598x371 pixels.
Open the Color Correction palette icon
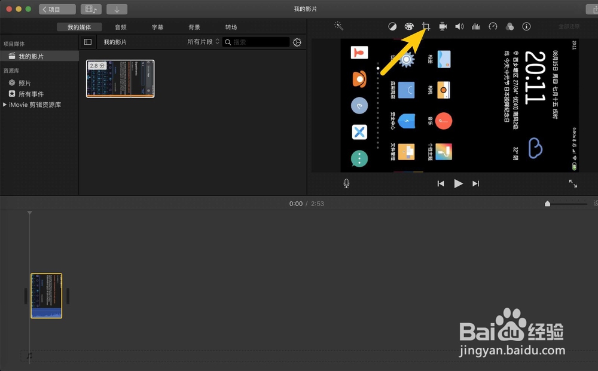click(x=410, y=26)
